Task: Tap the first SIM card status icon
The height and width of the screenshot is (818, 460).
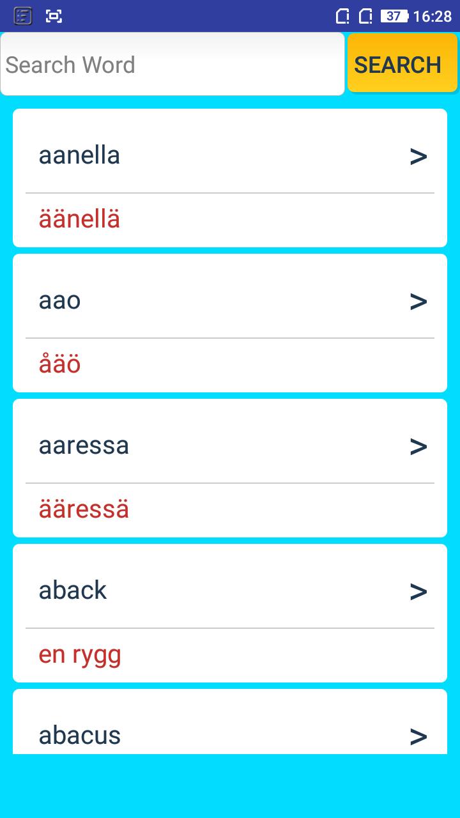Action: 342,16
